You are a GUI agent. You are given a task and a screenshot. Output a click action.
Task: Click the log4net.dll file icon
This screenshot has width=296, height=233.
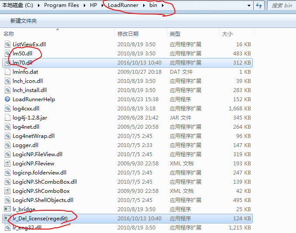[x=7, y=127]
